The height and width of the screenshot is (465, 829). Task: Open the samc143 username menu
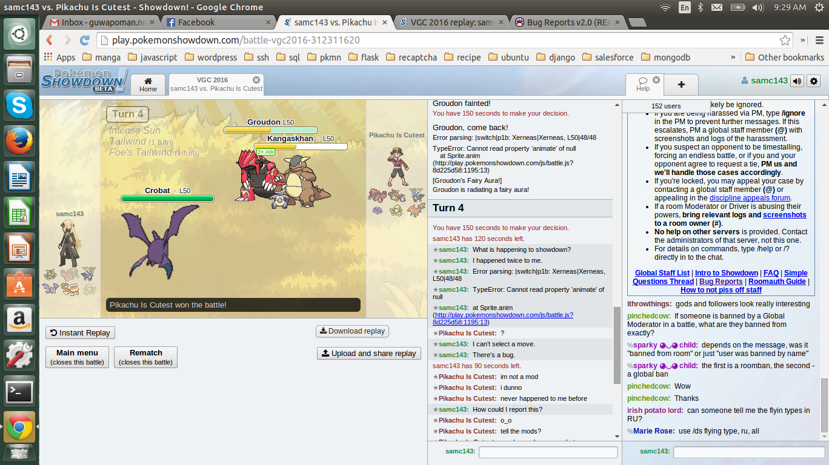point(764,81)
